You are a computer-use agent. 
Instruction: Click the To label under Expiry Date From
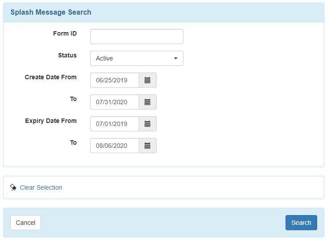[x=73, y=142]
